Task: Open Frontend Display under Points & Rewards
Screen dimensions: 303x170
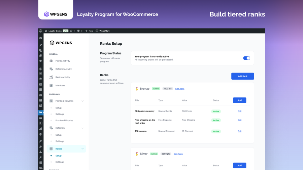Action: pyautogui.click(x=64, y=121)
